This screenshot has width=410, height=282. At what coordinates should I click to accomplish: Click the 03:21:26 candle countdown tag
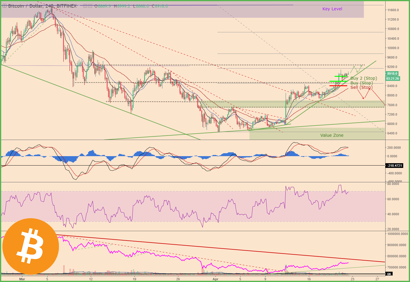(x=393, y=79)
